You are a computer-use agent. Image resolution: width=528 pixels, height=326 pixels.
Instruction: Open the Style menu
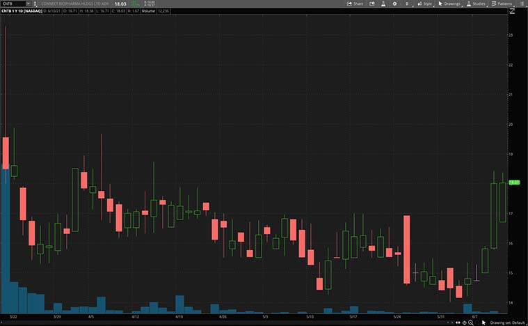424,3
